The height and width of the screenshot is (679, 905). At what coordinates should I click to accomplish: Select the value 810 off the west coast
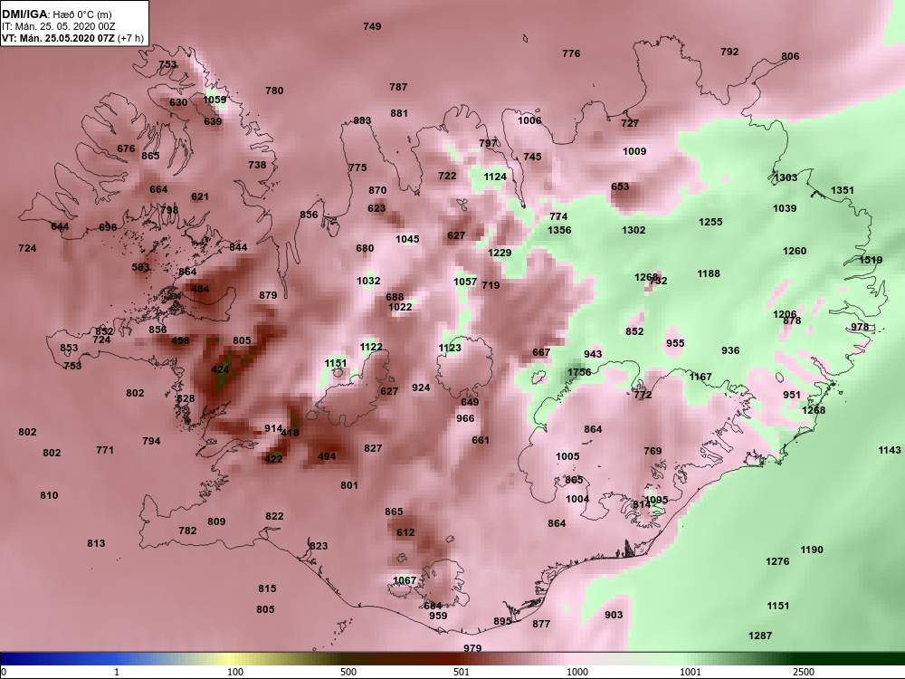[49, 495]
